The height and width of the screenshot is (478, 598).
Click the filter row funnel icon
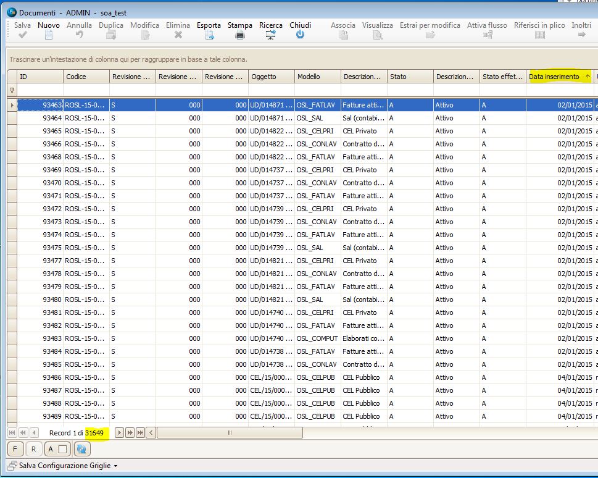pyautogui.click(x=12, y=90)
